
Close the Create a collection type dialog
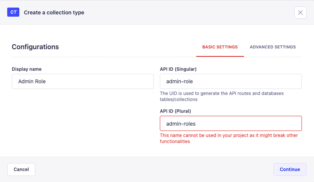pos(300,12)
